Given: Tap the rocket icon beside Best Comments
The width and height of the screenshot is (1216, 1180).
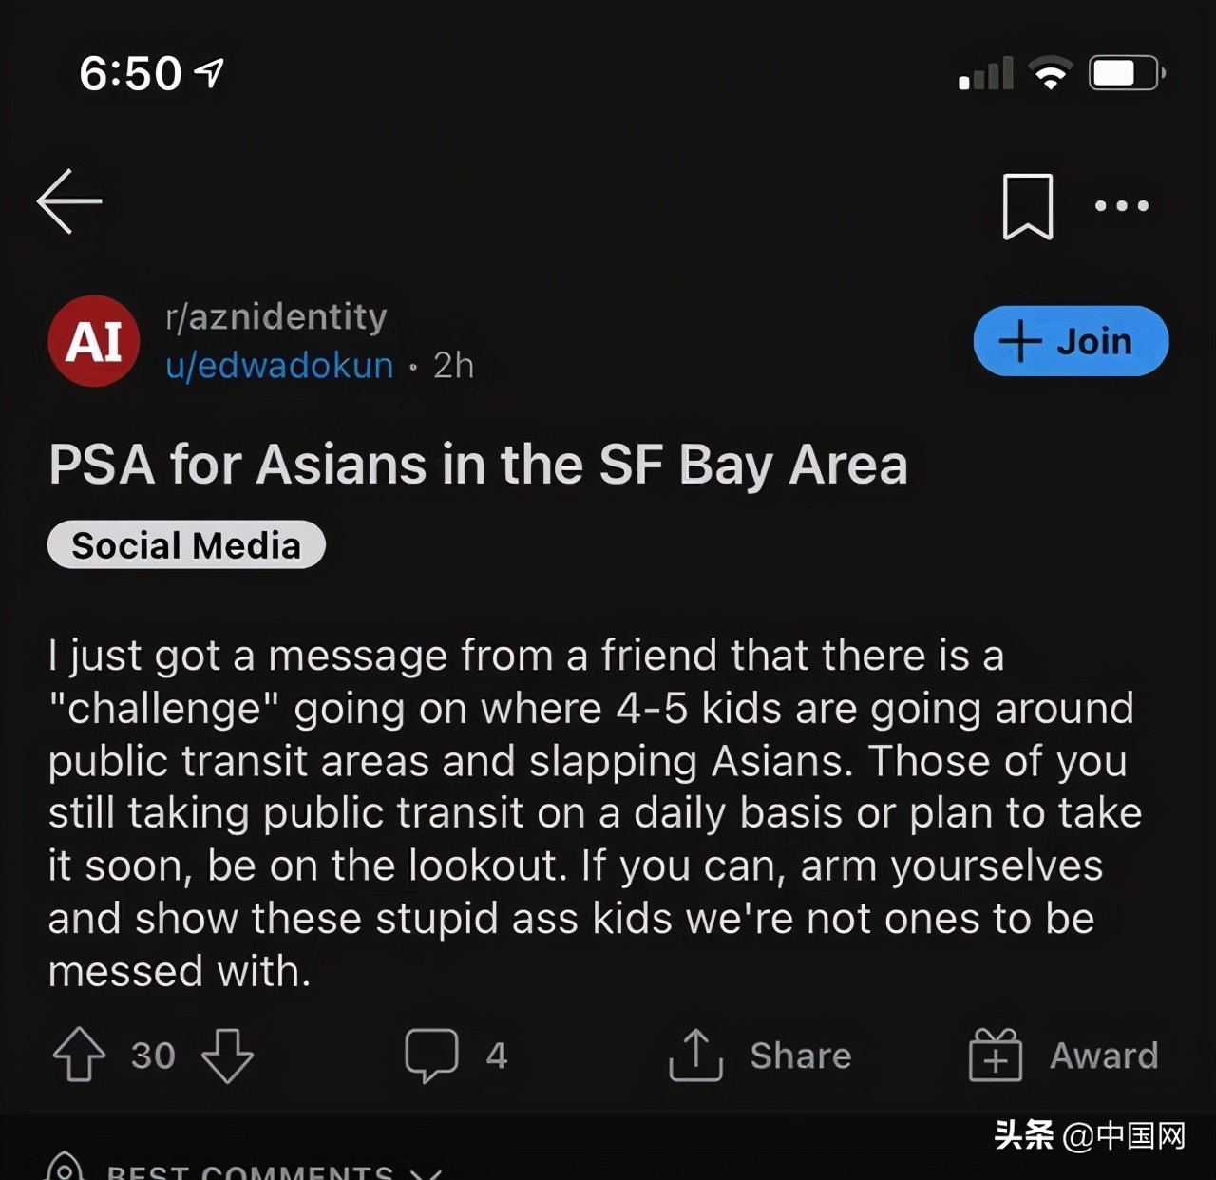Looking at the screenshot, I should pyautogui.click(x=66, y=1168).
